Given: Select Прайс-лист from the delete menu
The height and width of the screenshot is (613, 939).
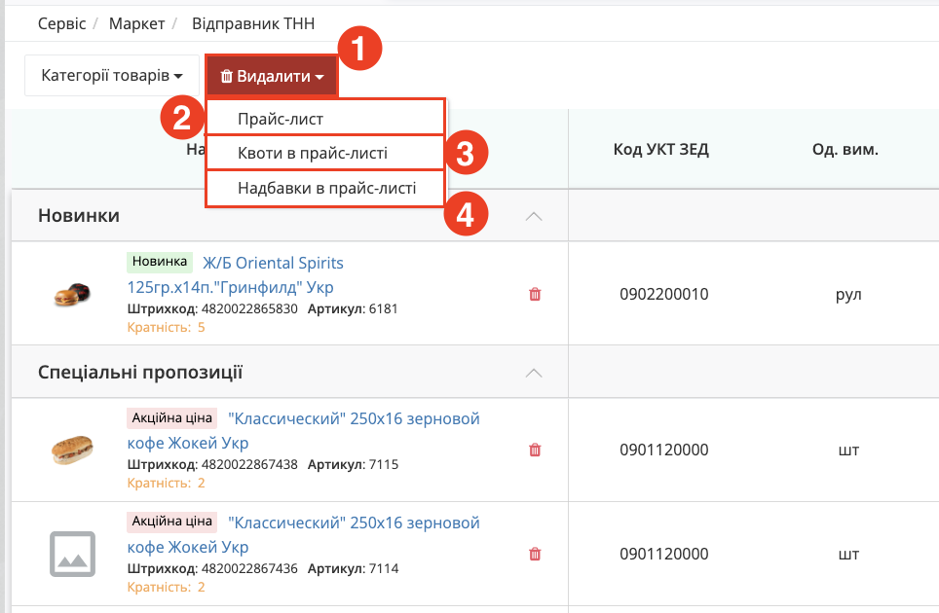Looking at the screenshot, I should coord(325,118).
